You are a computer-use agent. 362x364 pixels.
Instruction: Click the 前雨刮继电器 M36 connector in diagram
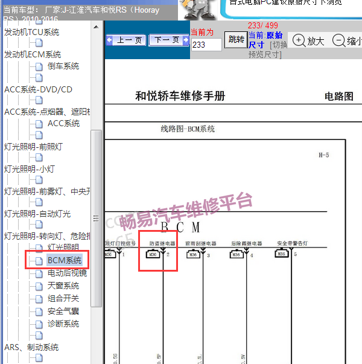point(193,254)
